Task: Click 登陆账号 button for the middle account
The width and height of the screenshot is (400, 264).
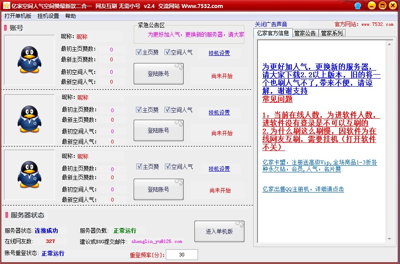Action: pos(159,130)
